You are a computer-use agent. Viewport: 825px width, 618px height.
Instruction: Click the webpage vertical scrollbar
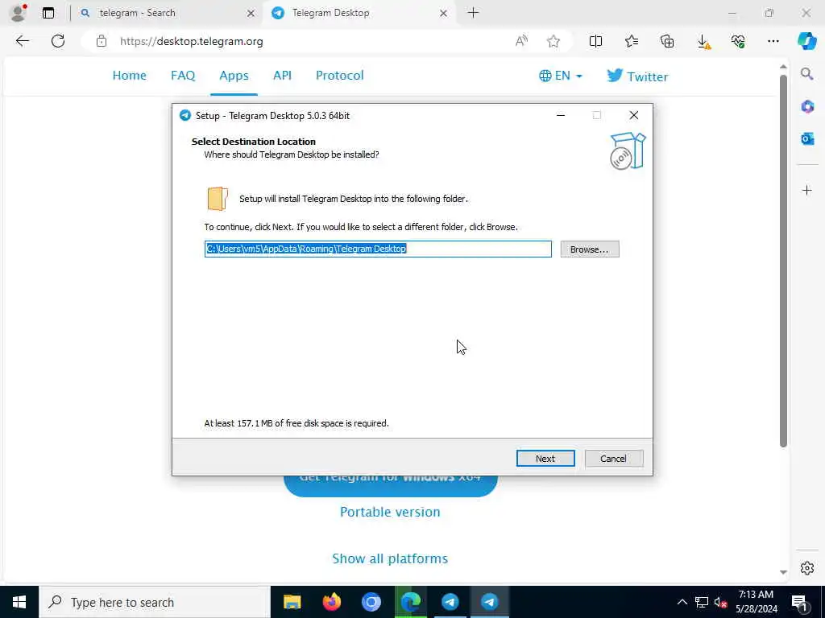point(783,260)
